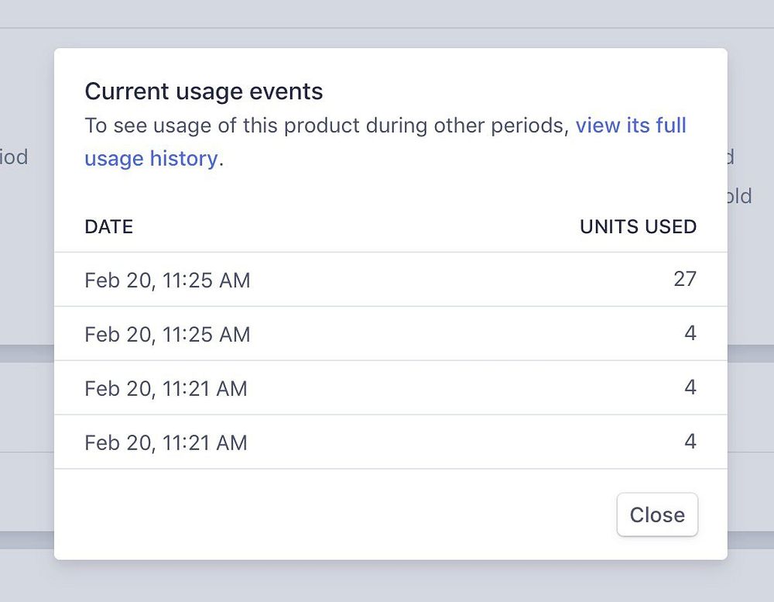
Task: Click the second row's units value of 4
Action: click(690, 333)
